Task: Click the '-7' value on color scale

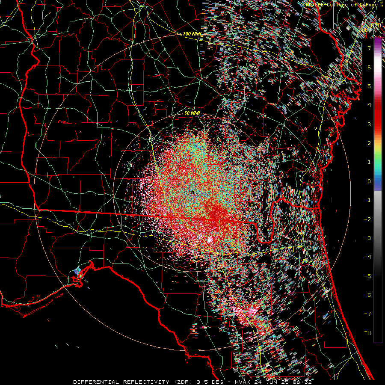Action: click(x=367, y=314)
